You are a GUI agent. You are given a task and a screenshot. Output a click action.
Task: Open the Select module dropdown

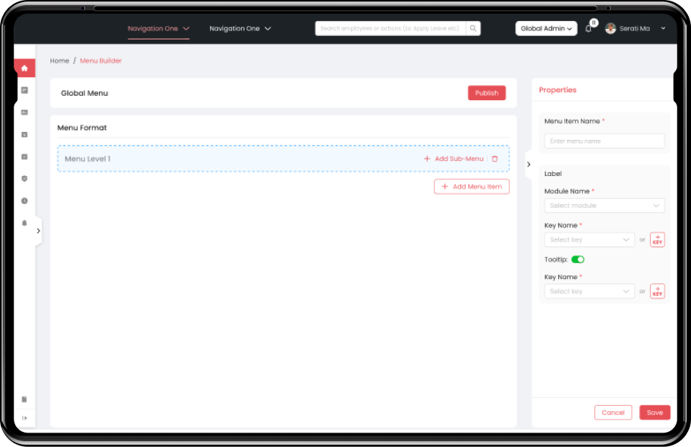(604, 205)
